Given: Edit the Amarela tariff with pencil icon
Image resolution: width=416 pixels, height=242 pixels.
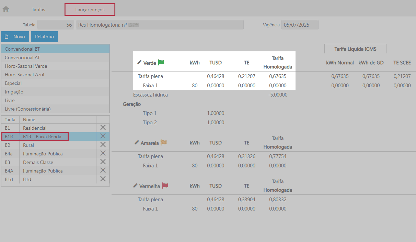Looking at the screenshot, I should (x=136, y=142).
